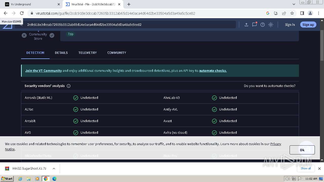Click the AVG vendor name
The image size is (324, 182).
coord(28,132)
